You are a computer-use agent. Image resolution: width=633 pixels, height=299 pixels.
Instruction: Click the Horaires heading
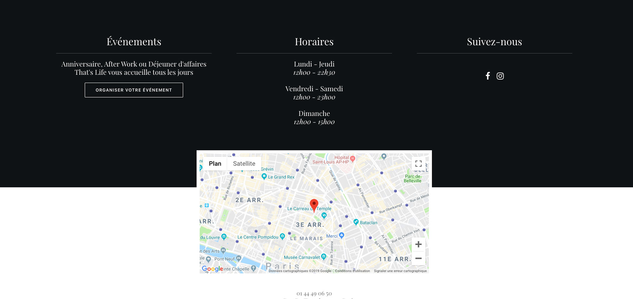click(314, 41)
